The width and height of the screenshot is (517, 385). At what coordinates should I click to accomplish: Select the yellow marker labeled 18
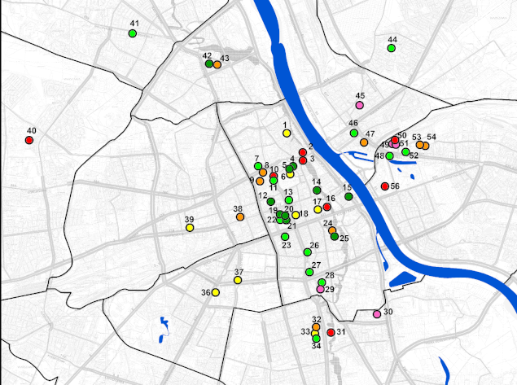coord(296,215)
